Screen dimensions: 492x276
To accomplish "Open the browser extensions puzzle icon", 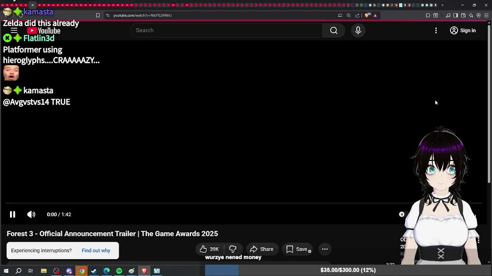I will pyautogui.click(x=428, y=15).
